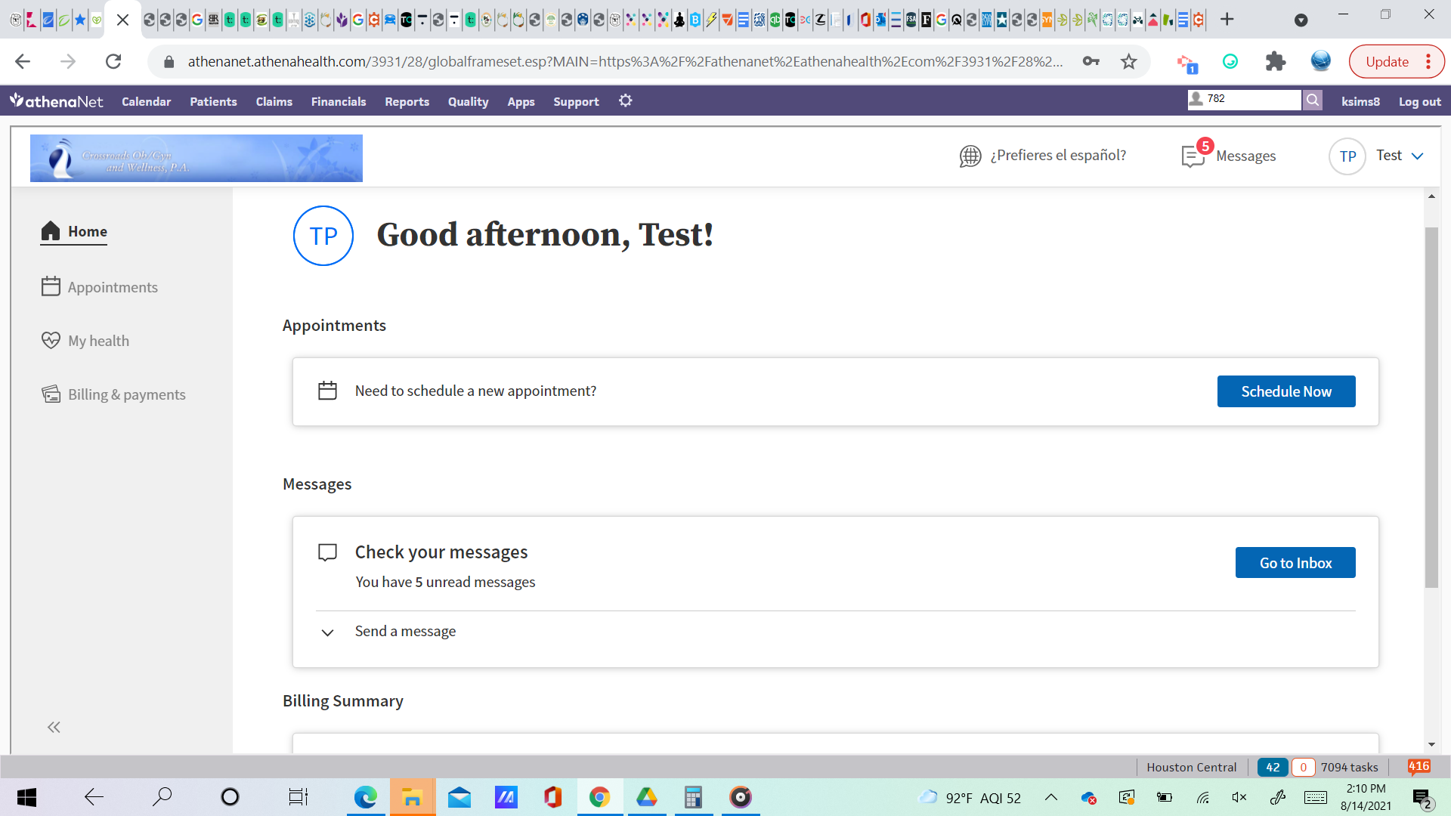The image size is (1451, 816).
Task: Open the Patients menu
Action: 213,101
